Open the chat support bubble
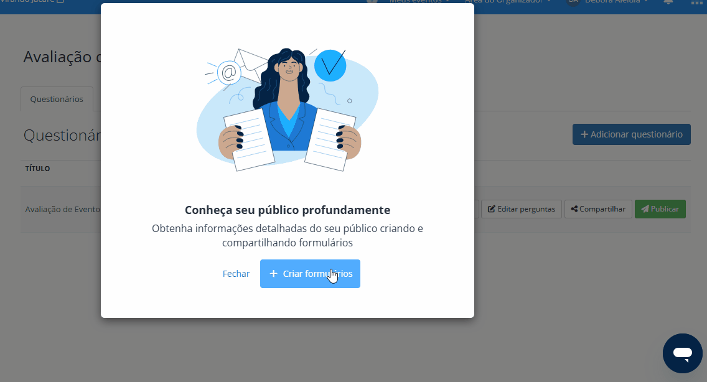 682,353
